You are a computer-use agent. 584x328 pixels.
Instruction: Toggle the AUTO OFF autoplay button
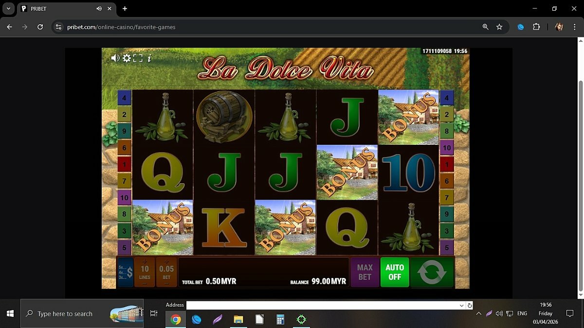(395, 272)
